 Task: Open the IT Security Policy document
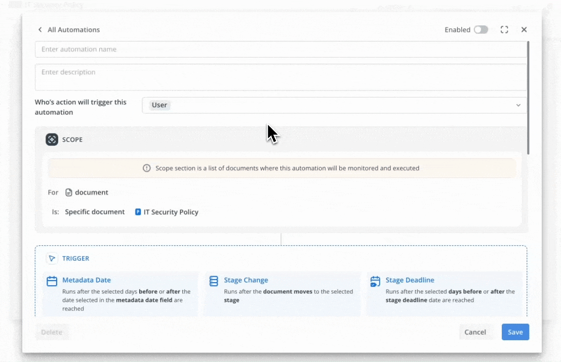point(171,212)
